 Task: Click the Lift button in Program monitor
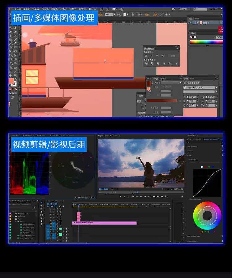[x=154, y=196]
